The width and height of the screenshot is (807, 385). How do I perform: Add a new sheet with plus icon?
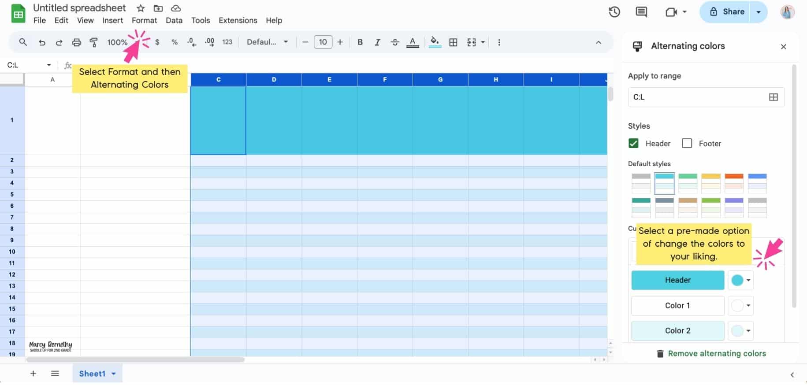pos(33,374)
